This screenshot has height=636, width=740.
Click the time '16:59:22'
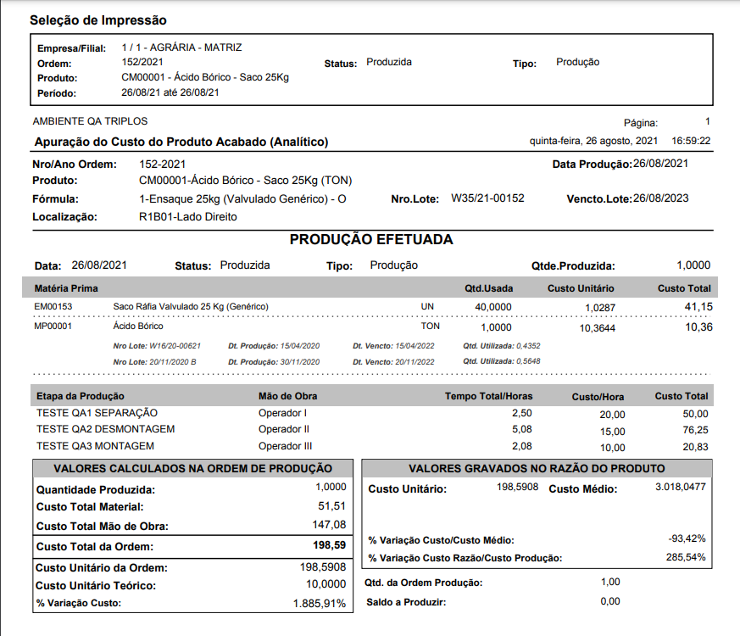[x=691, y=141]
